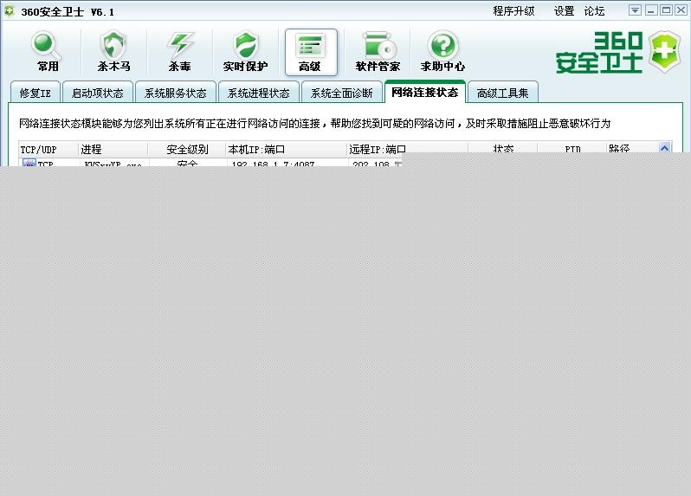Open the 实时保护 shield icon
691x496 pixels.
245,52
